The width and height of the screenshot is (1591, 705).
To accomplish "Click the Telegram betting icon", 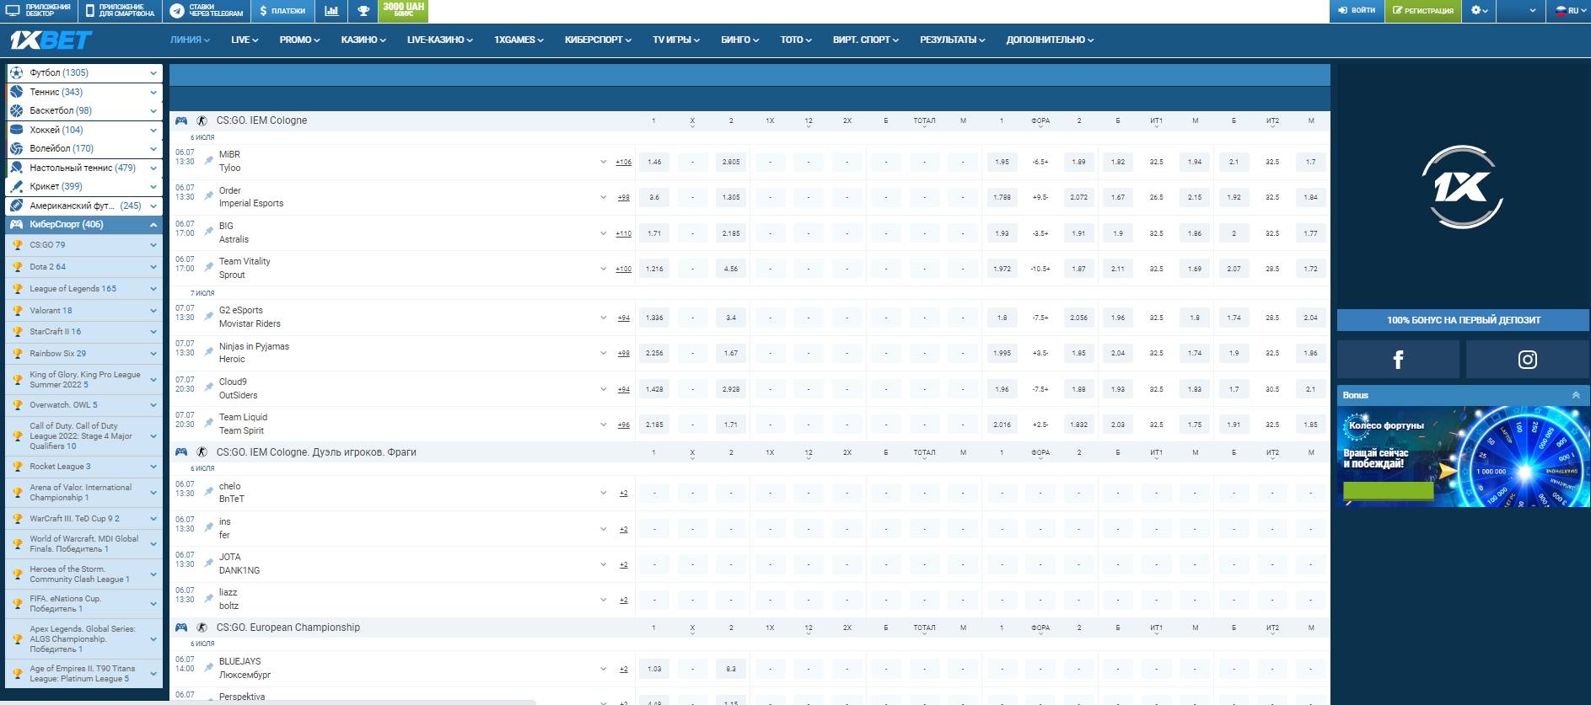I will click(177, 11).
